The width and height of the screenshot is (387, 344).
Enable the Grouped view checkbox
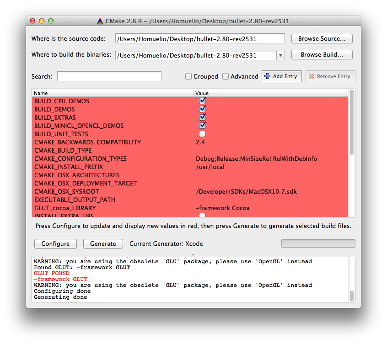[x=188, y=76]
